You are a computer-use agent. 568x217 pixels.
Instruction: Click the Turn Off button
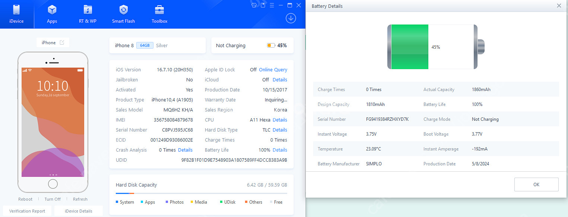click(53, 199)
